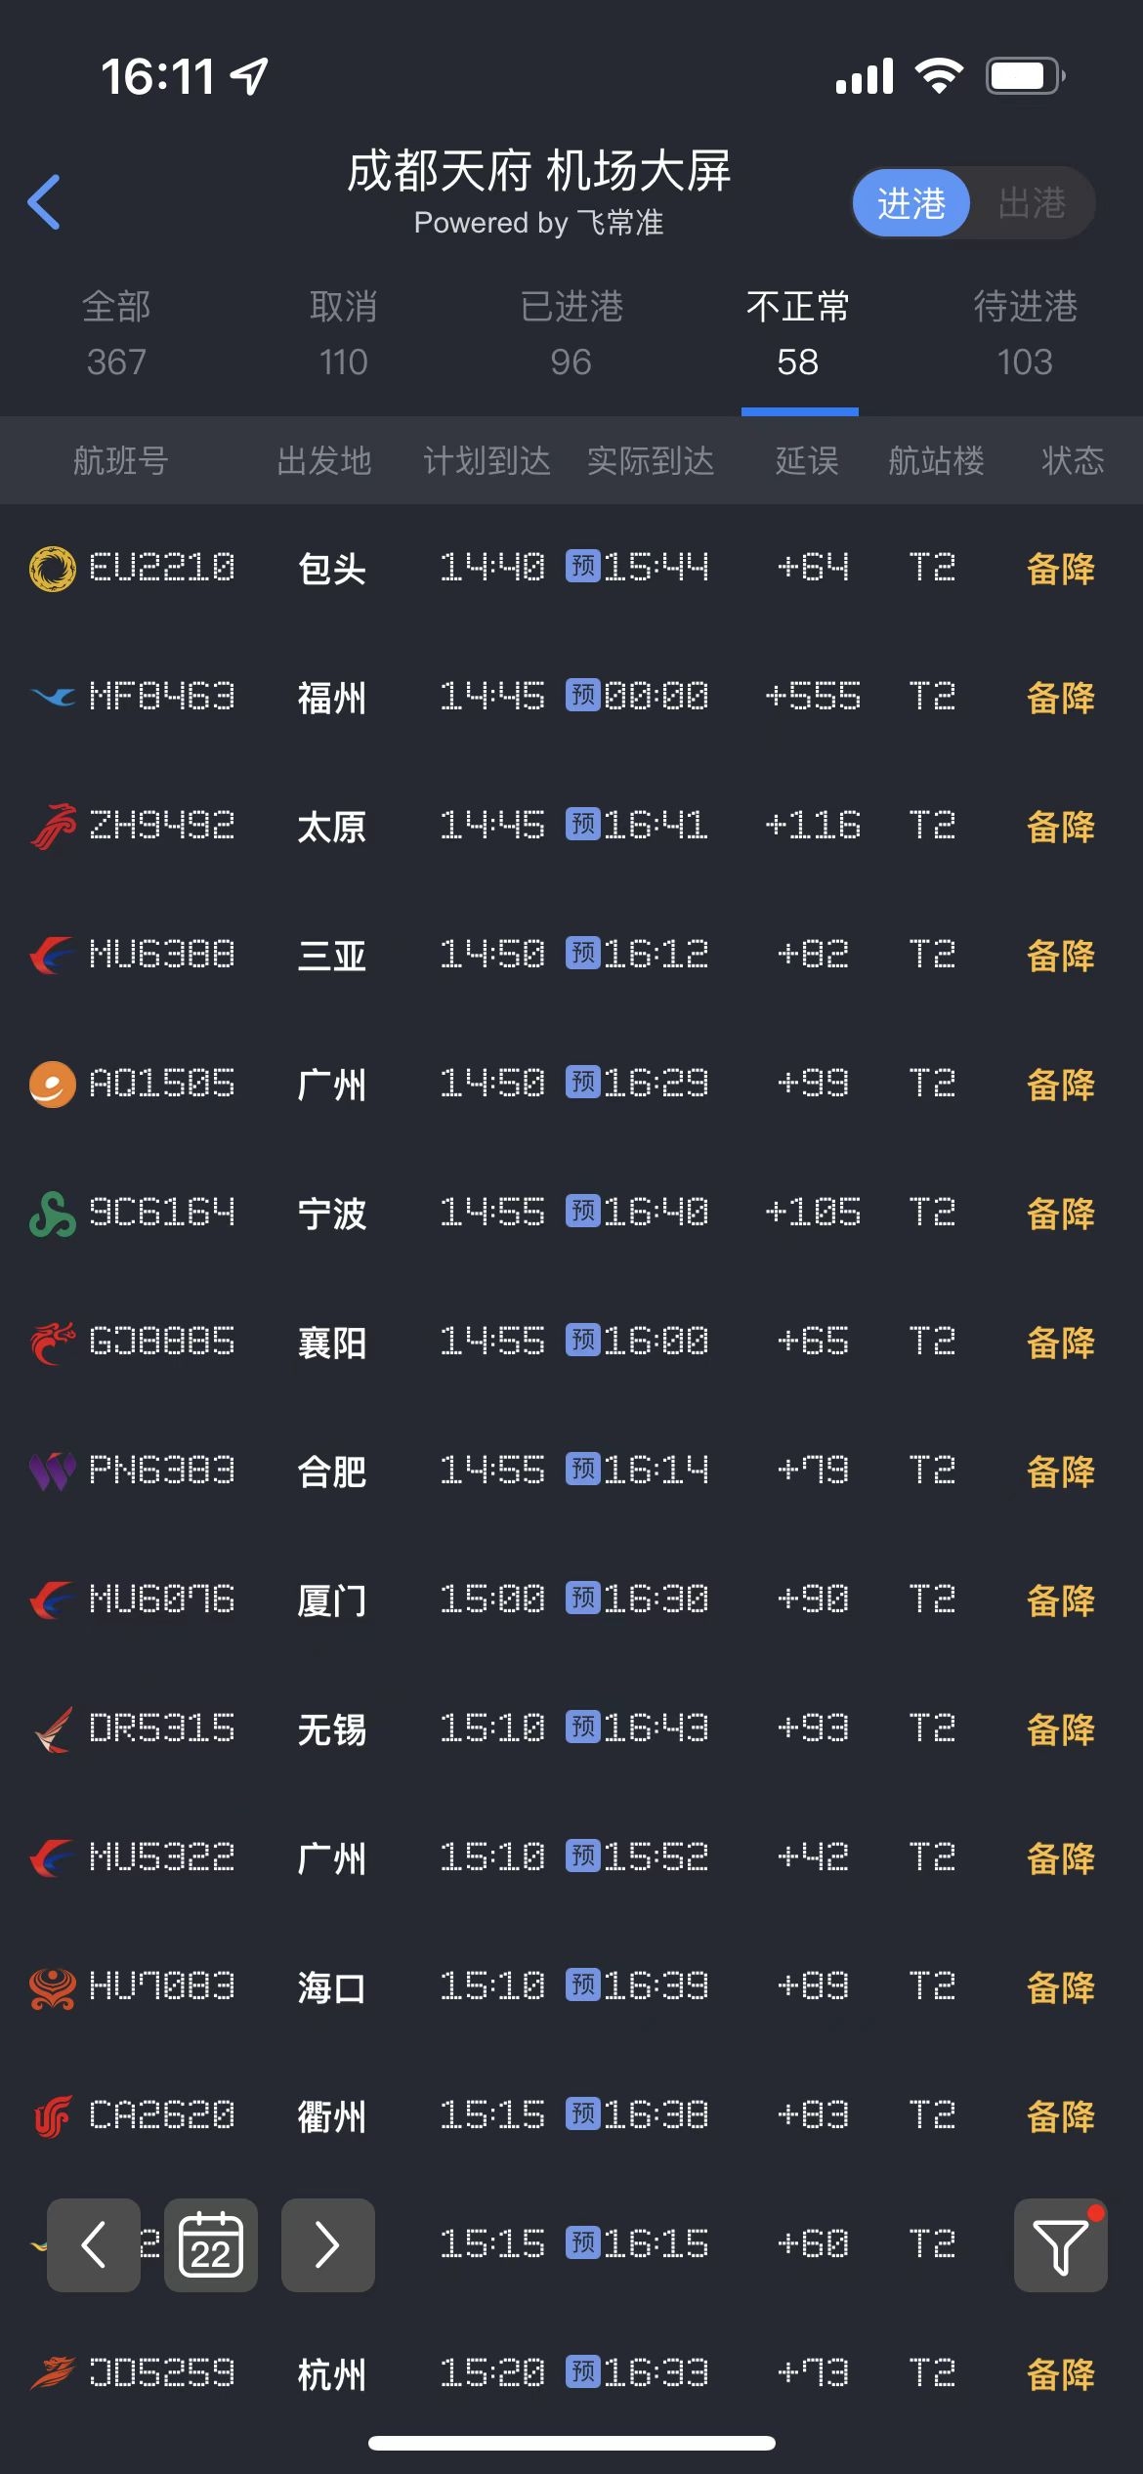Open the filter funnel icon
Image resolution: width=1143 pixels, height=2474 pixels.
coord(1060,2245)
